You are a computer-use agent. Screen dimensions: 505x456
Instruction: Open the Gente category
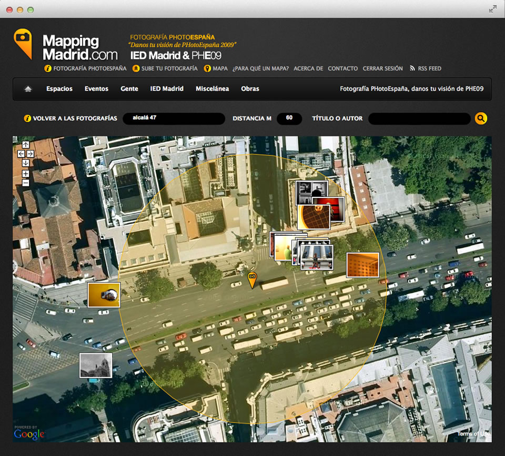pos(129,88)
